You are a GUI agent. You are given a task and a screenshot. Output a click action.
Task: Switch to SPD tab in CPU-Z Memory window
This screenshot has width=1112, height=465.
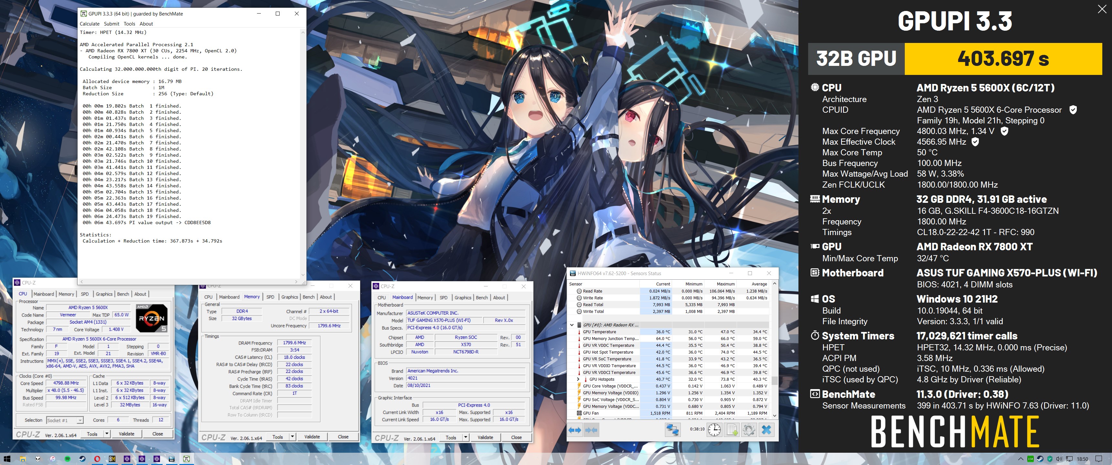(270, 297)
